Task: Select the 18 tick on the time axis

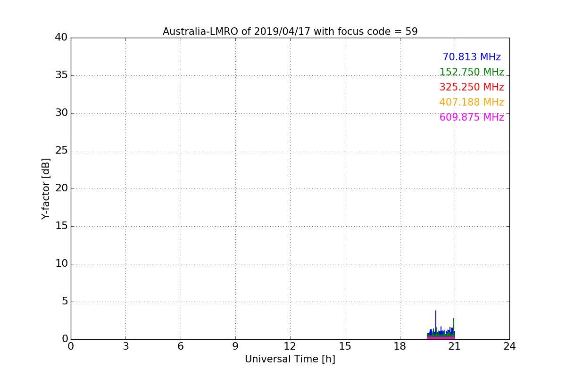Action: click(400, 346)
